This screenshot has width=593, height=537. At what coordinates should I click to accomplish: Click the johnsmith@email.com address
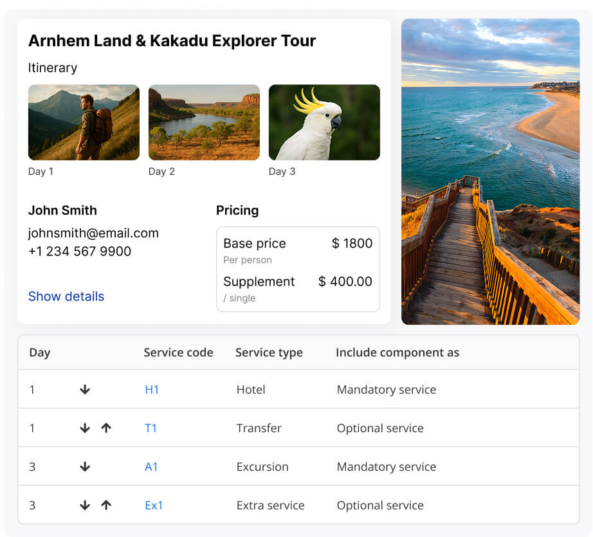(93, 233)
